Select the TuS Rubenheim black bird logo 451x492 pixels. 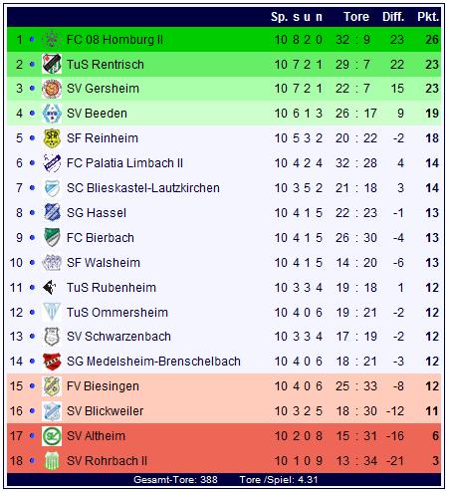50,287
